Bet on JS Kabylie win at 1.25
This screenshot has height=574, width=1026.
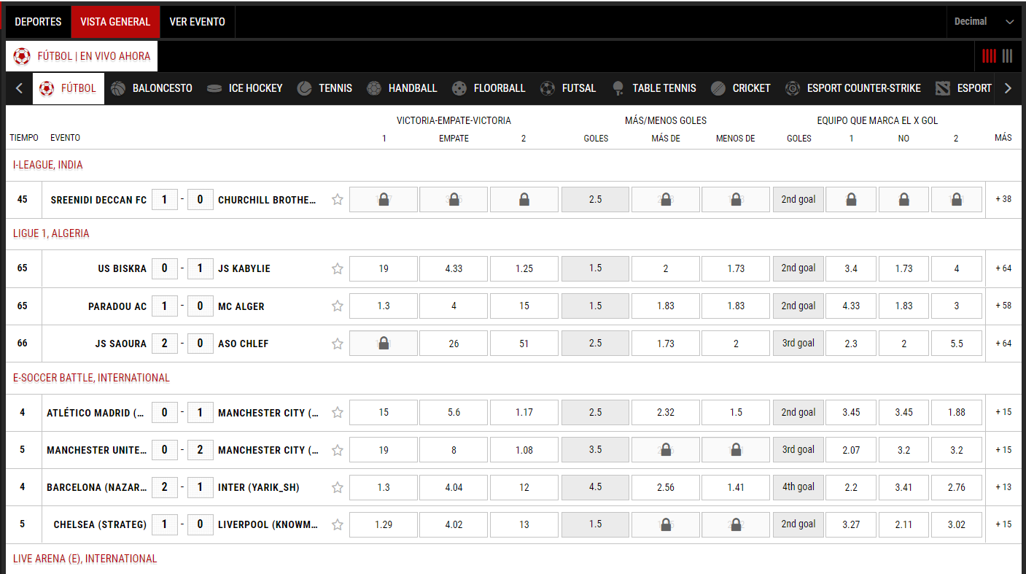click(x=524, y=268)
